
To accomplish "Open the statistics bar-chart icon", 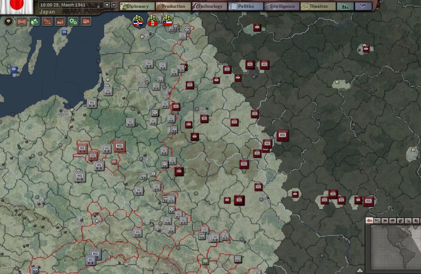I will (x=345, y=6).
